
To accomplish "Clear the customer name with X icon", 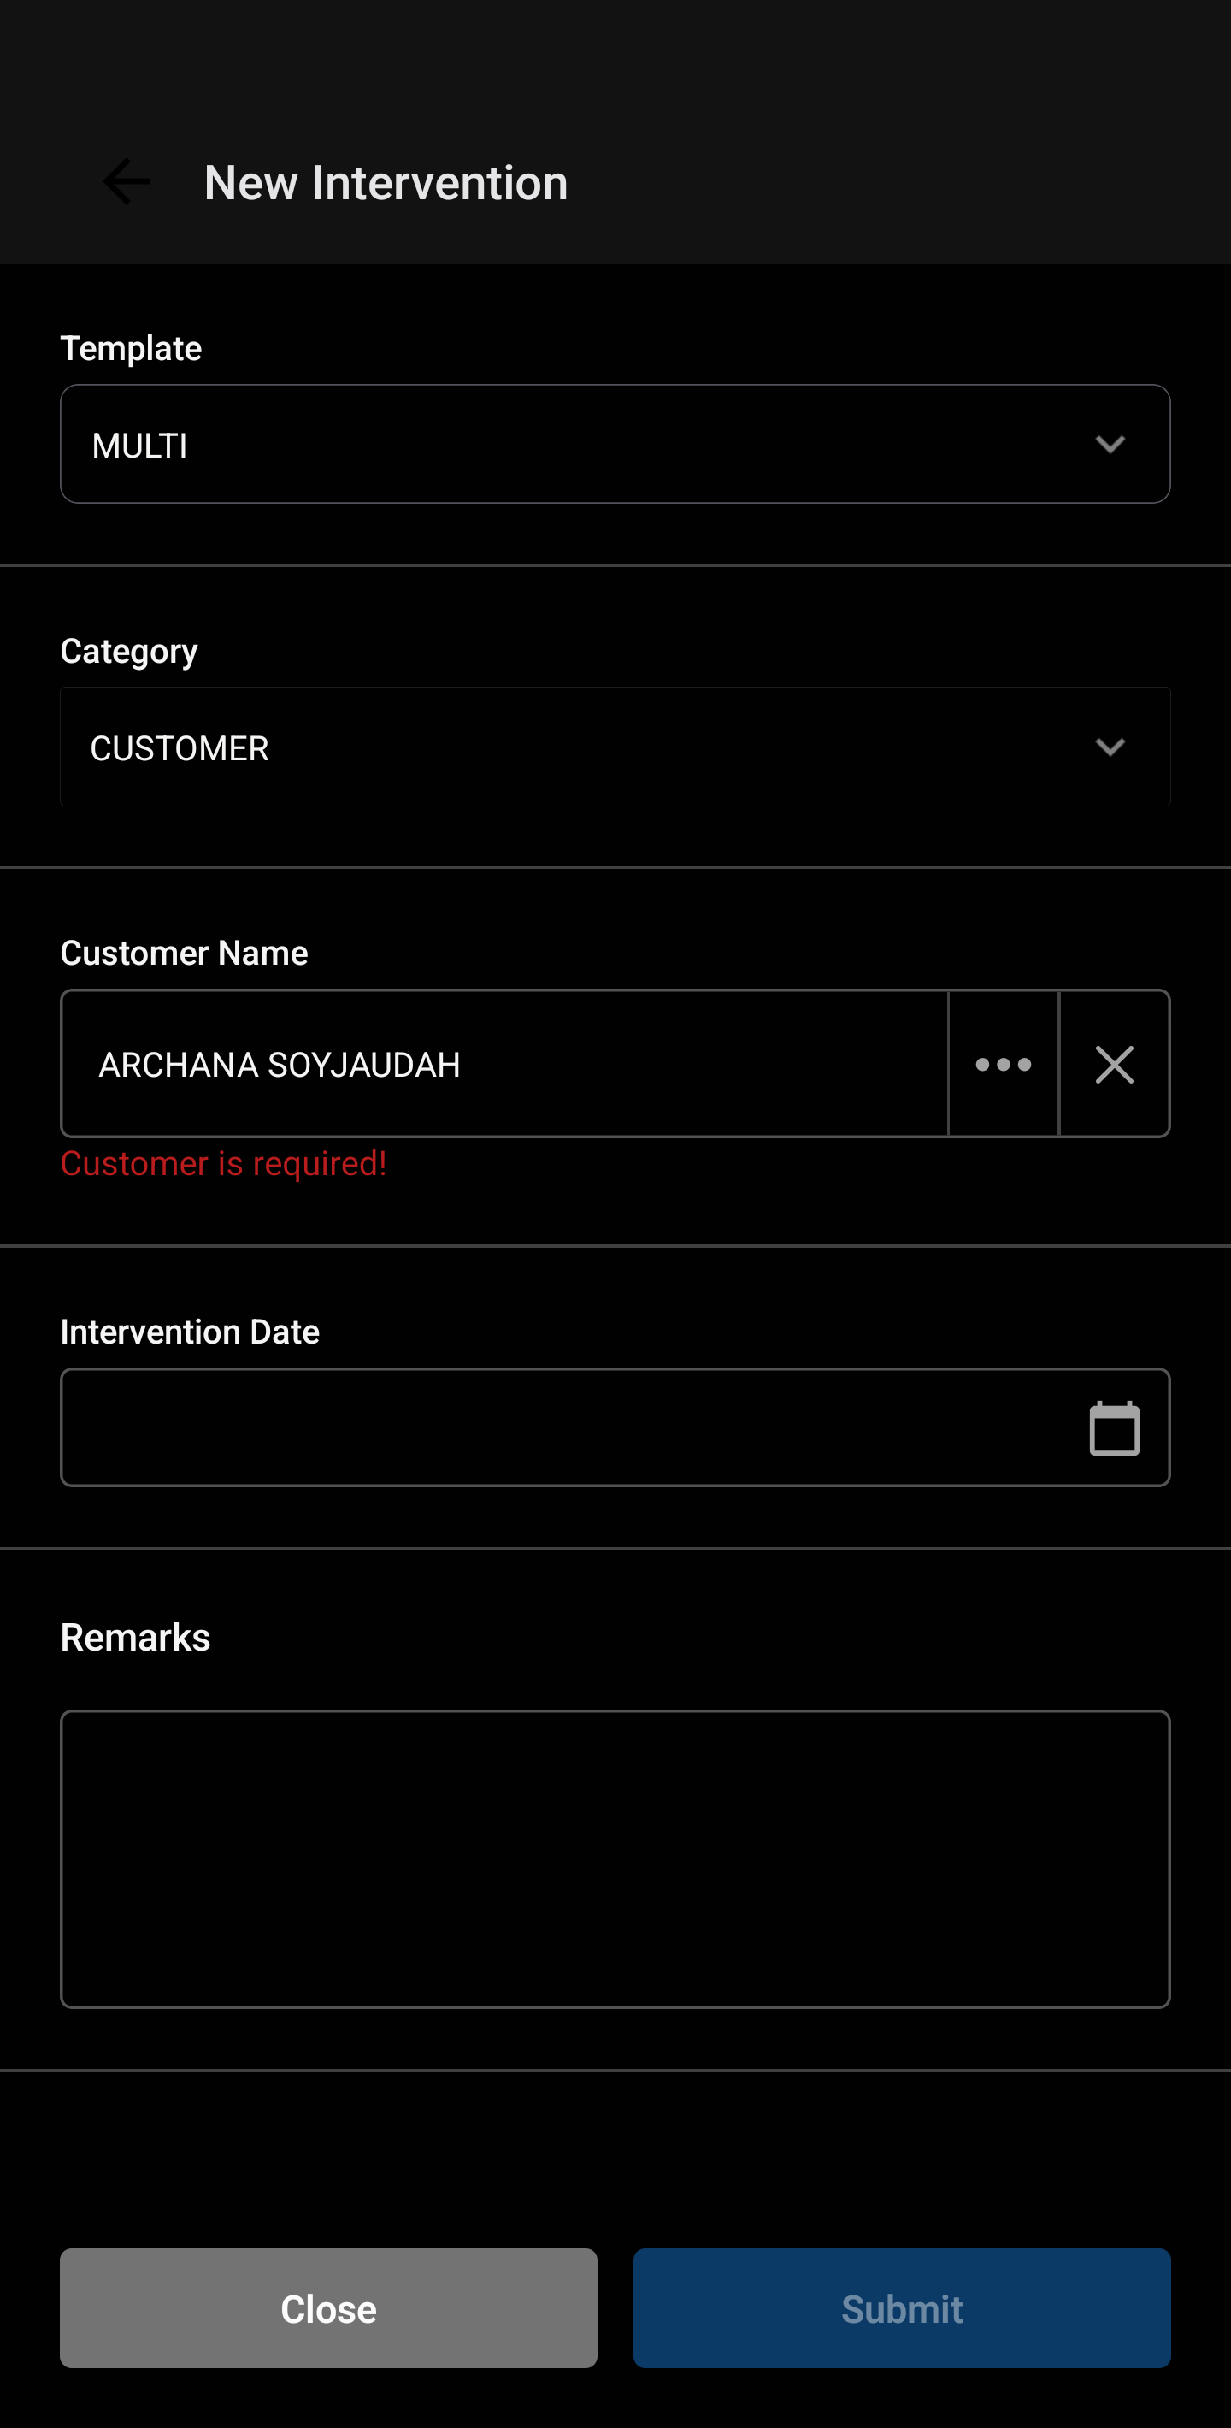I will [x=1114, y=1064].
